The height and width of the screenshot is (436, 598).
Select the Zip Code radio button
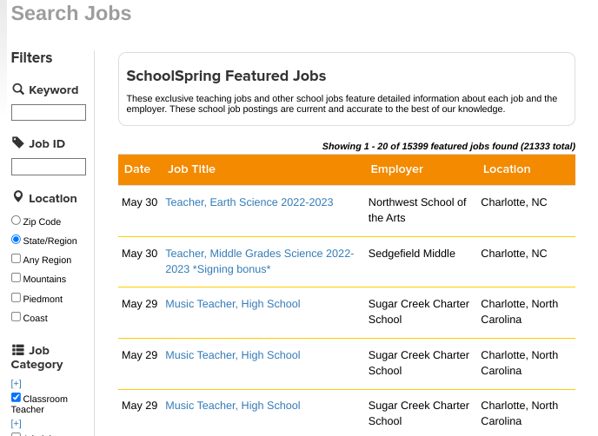pos(16,221)
